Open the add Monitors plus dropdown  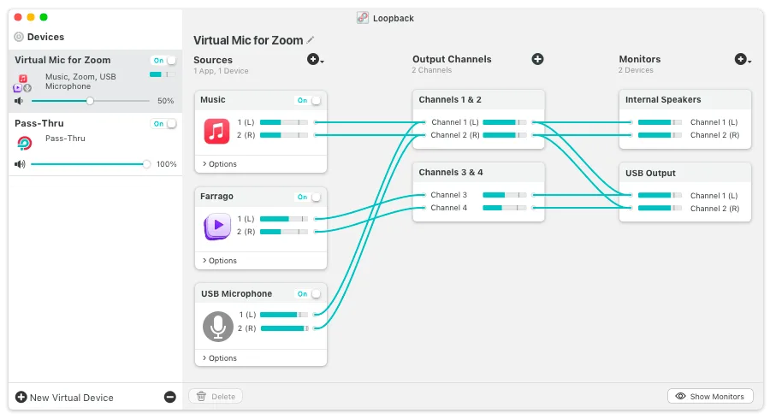tap(743, 59)
